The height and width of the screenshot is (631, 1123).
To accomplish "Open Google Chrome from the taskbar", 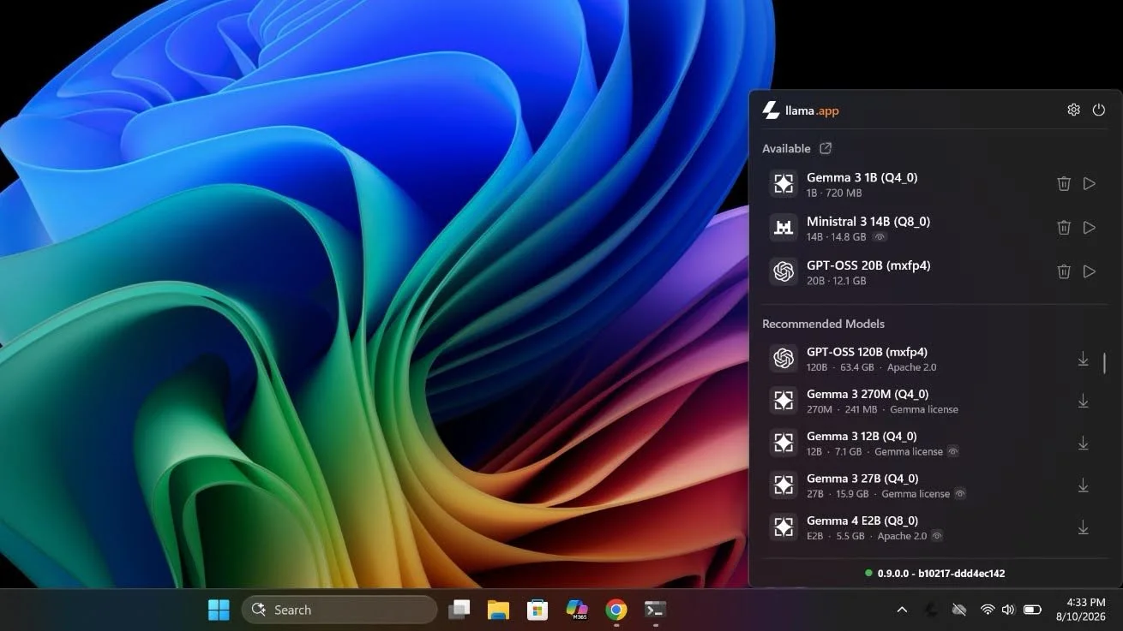I will tap(616, 610).
